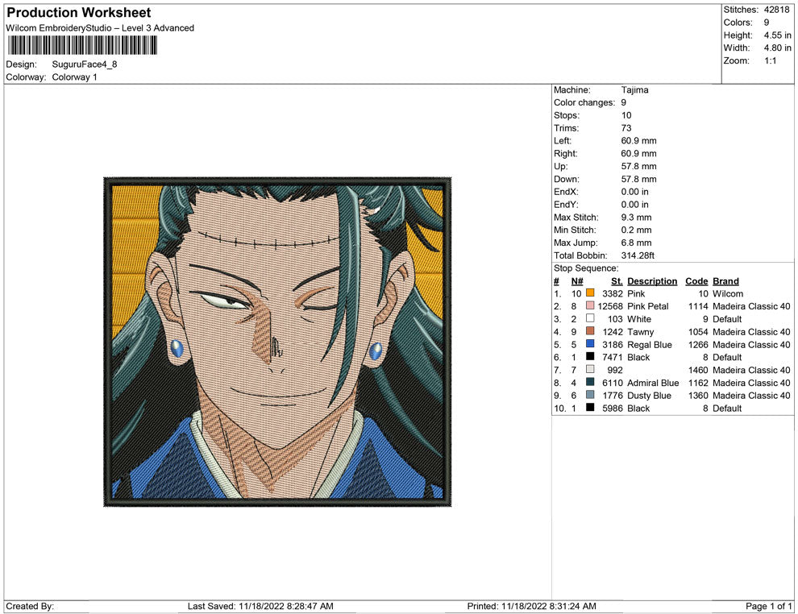Image resolution: width=798 pixels, height=614 pixels.
Task: Click the 'Production Worksheet' title
Action: (79, 13)
